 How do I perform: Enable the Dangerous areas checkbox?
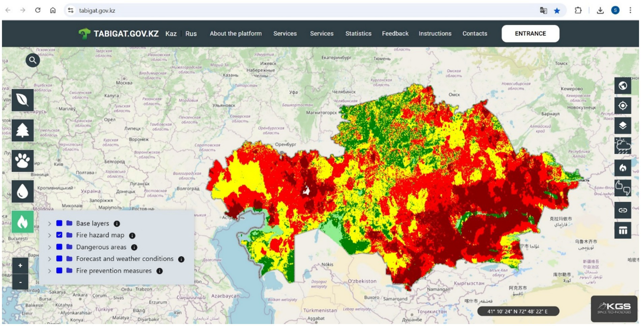pos(59,247)
